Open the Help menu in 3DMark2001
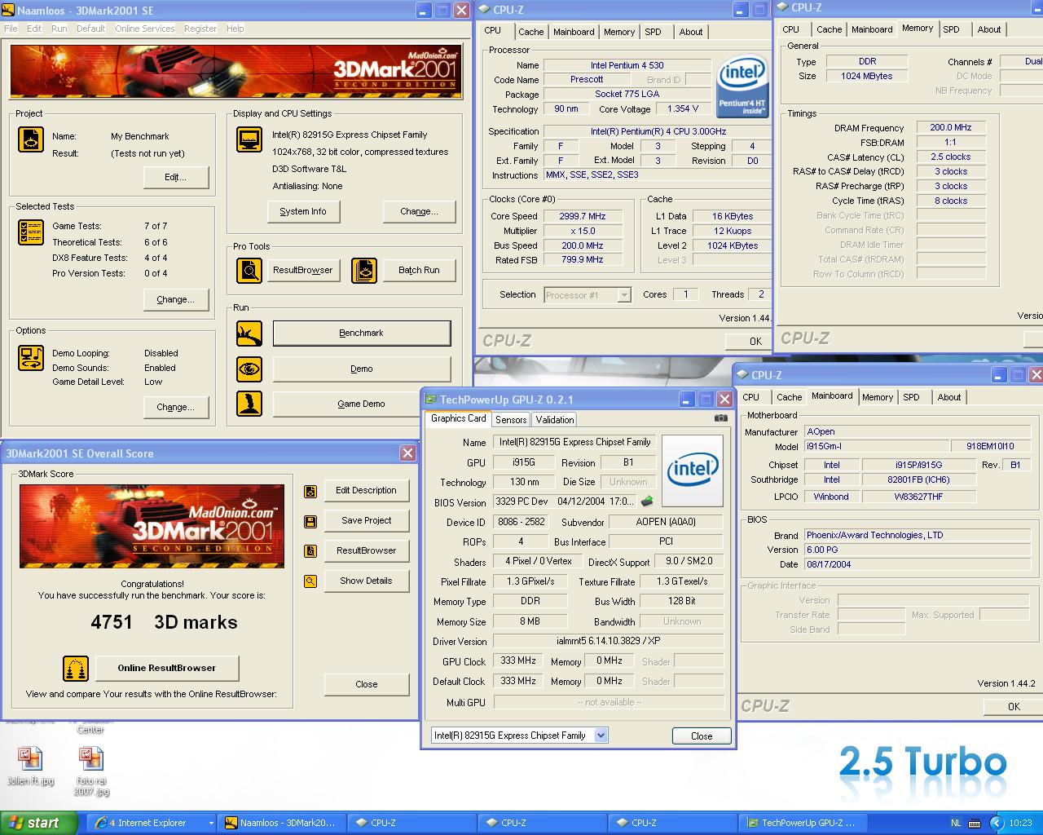This screenshot has height=835, width=1043. [x=235, y=29]
